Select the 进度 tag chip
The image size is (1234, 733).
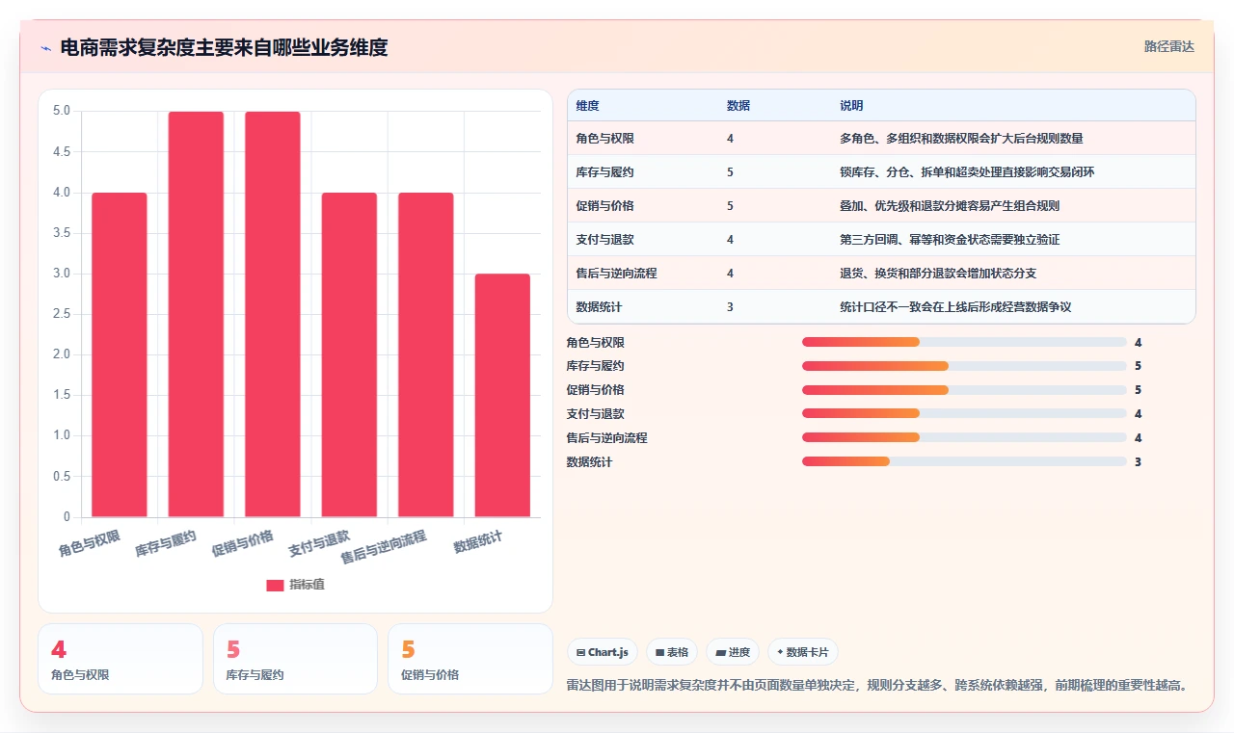pyautogui.click(x=733, y=652)
